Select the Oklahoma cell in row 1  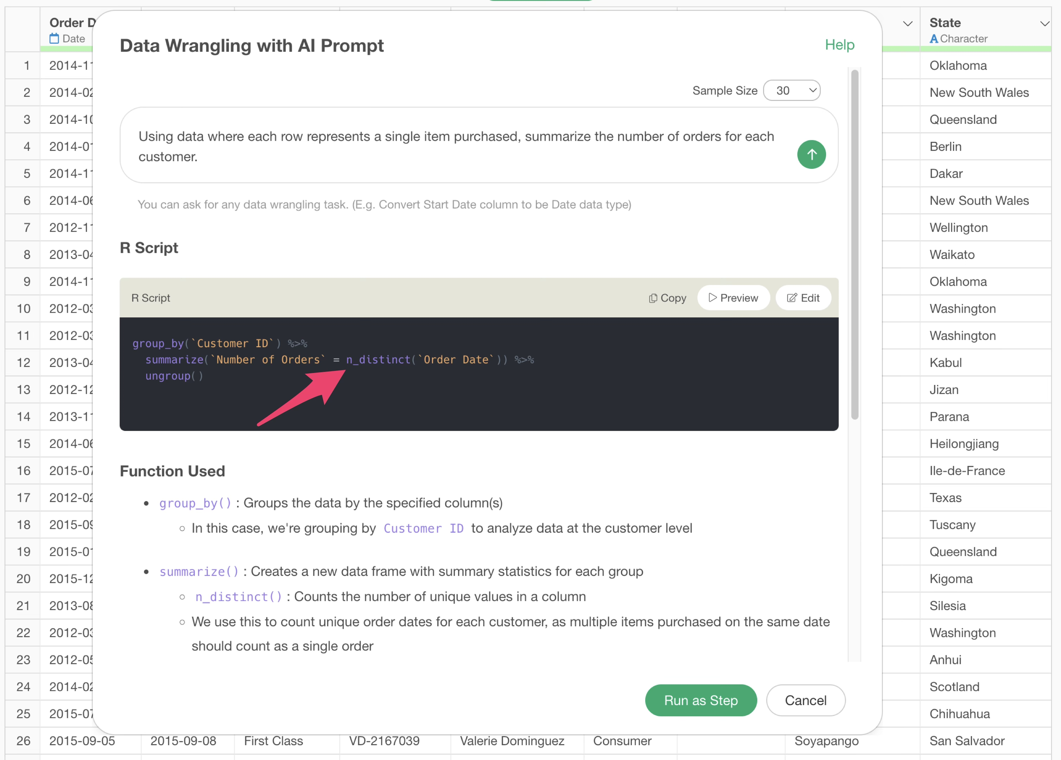pos(958,65)
